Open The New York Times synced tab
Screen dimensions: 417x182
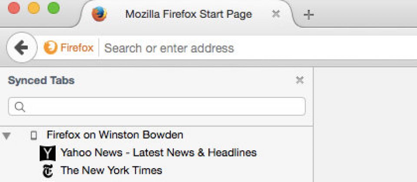coord(112,170)
